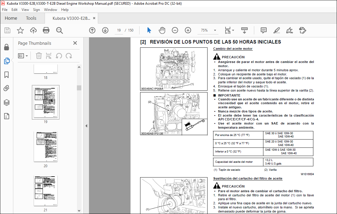337x214 pixels.
Task: Open the document content sidebar icon
Action: [7, 116]
